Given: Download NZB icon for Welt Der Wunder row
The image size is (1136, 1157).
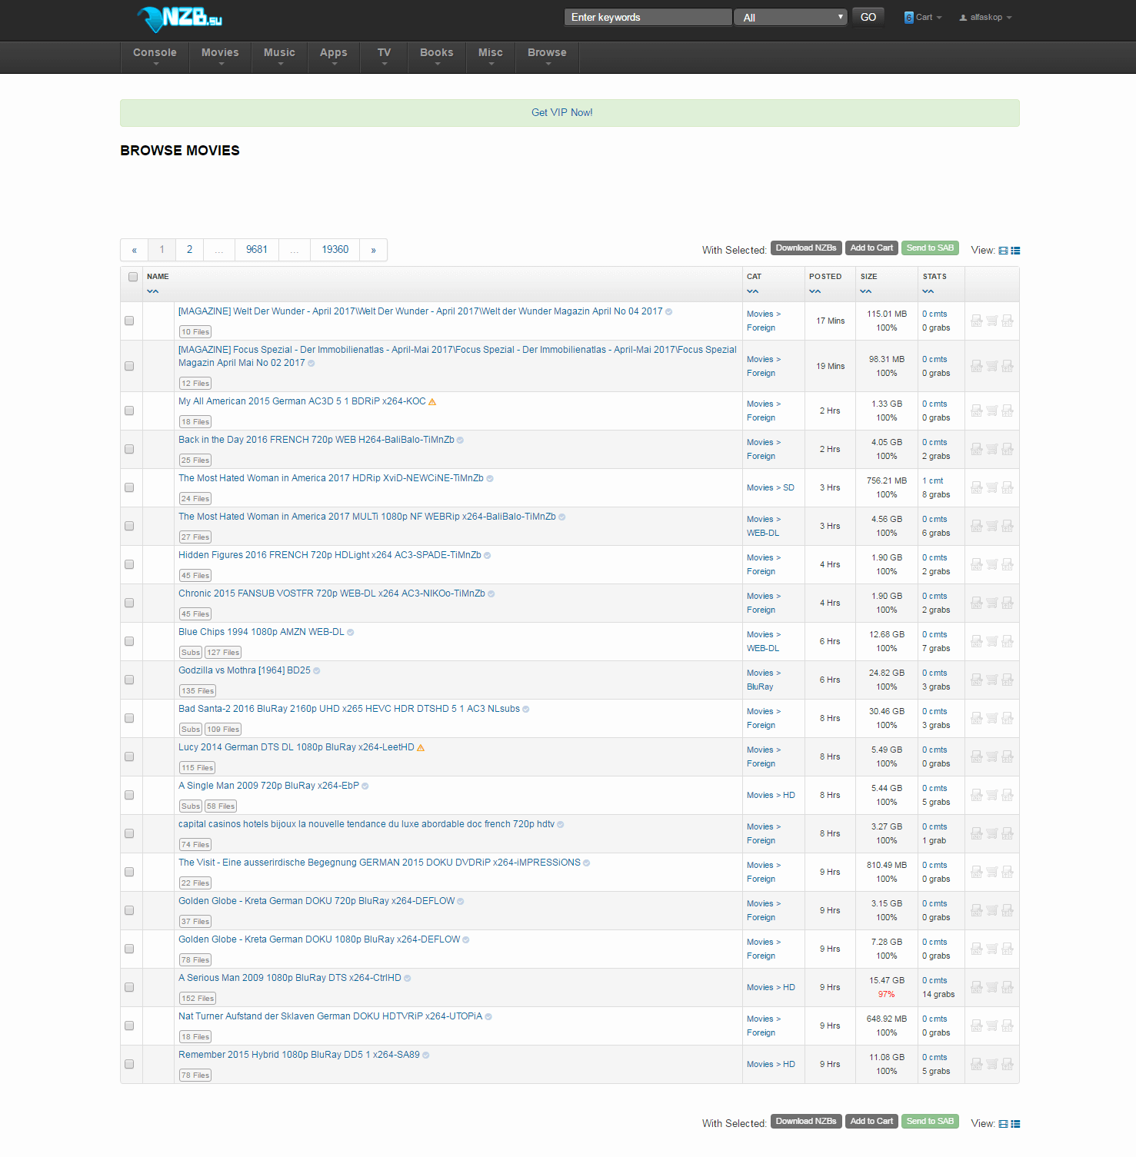Looking at the screenshot, I should (x=977, y=321).
